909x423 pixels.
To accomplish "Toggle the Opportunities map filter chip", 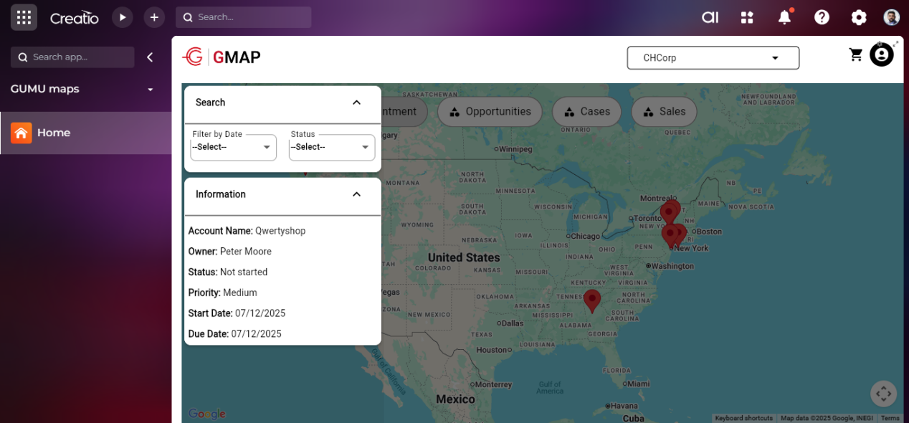I will pyautogui.click(x=490, y=112).
